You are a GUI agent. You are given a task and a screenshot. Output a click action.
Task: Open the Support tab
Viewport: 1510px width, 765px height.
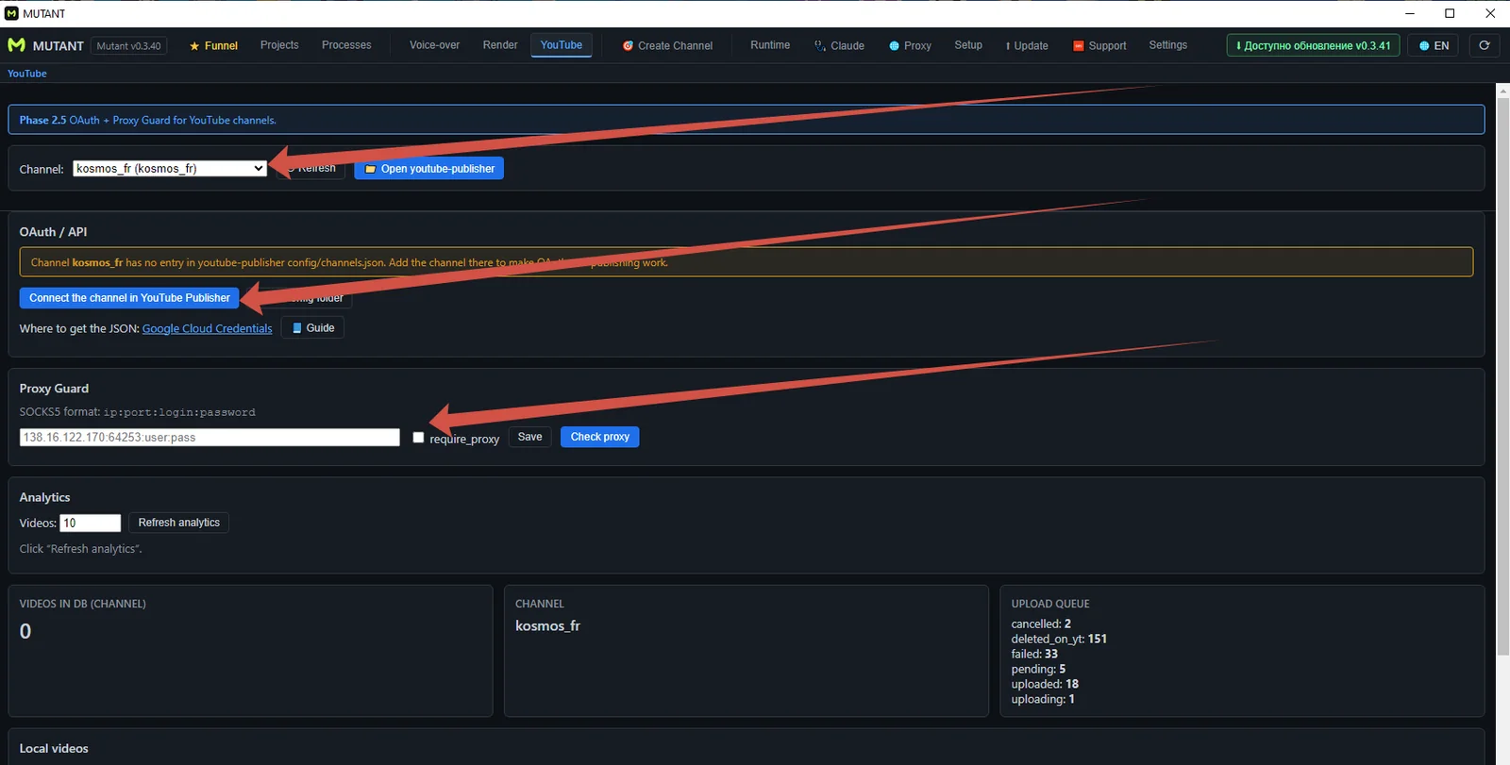(x=1099, y=45)
